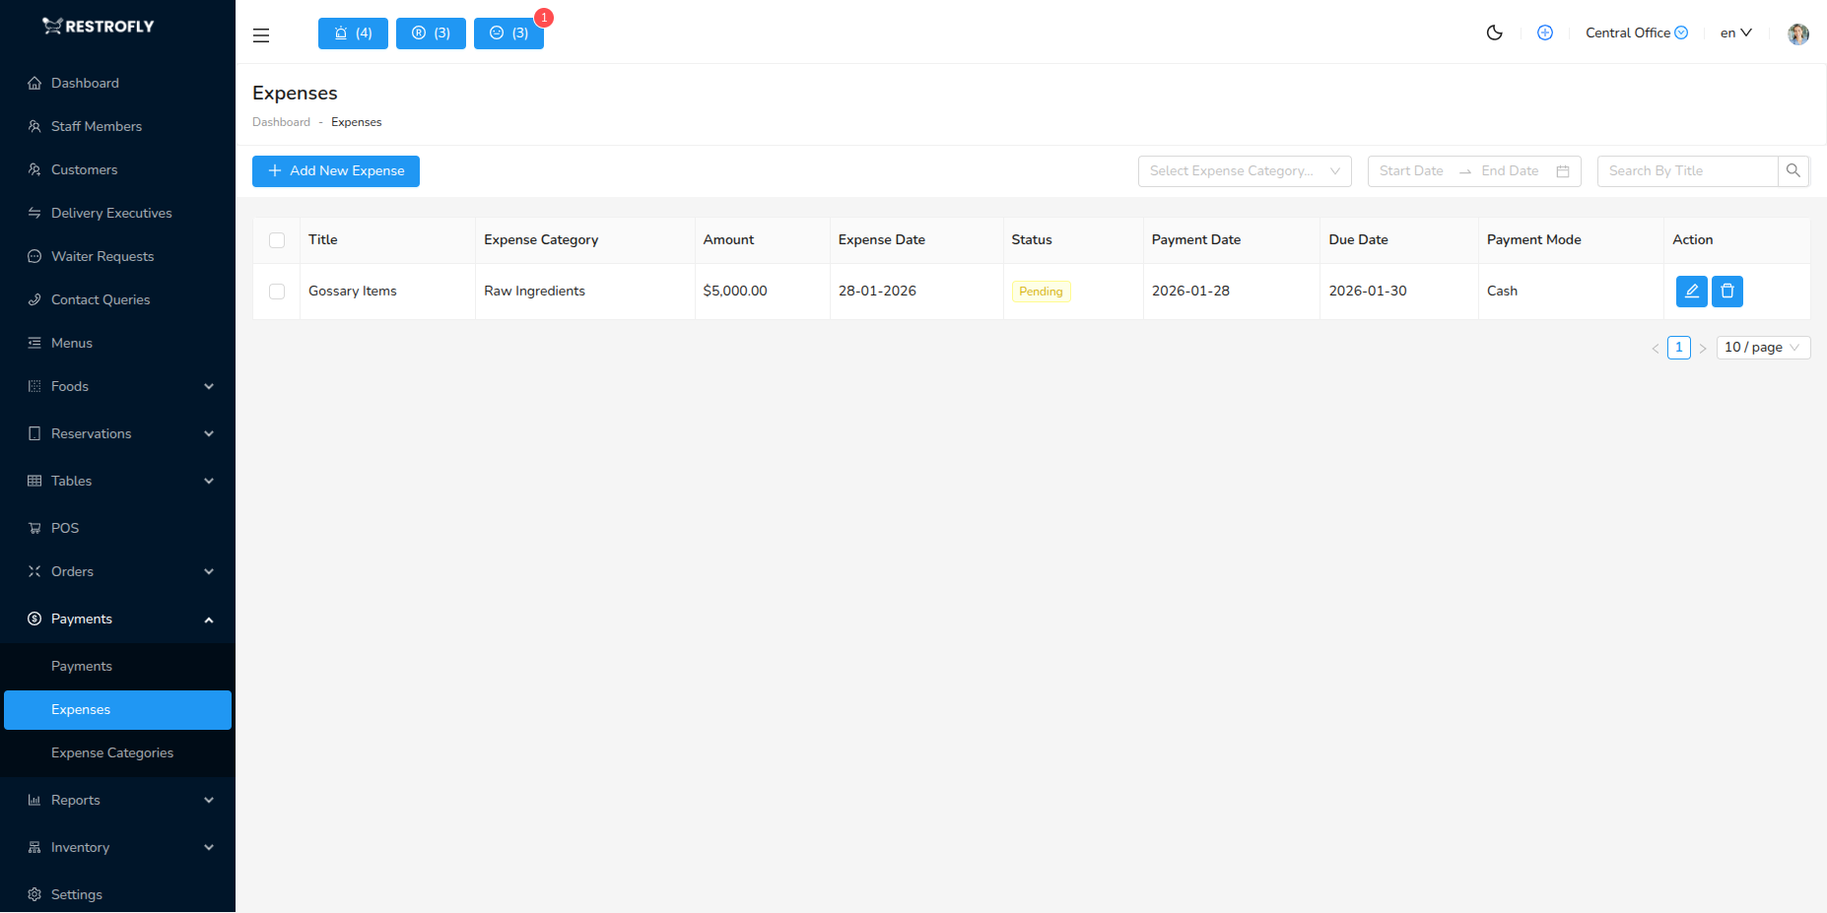Click the Add New Expense button

[335, 170]
